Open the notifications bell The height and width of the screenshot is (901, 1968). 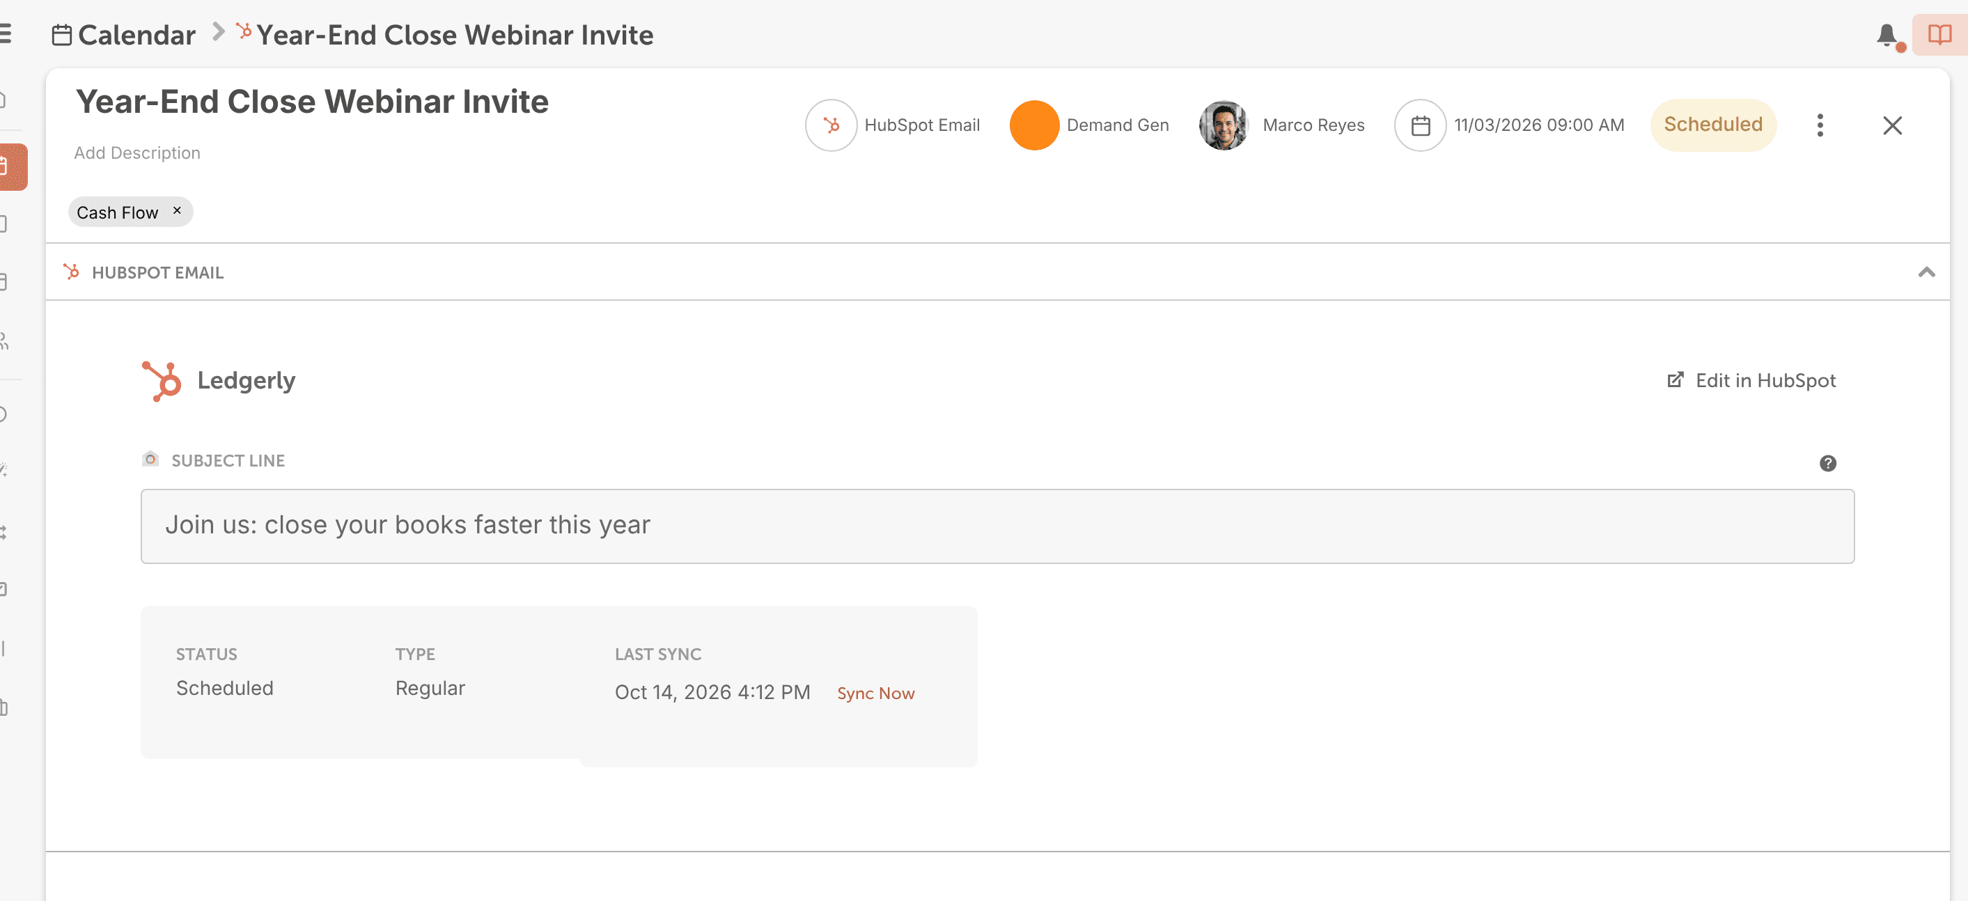[1887, 35]
